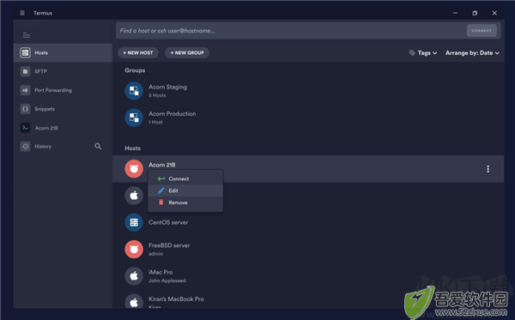
Task: Click the Acorn Staging group icon
Action: pyautogui.click(x=134, y=91)
